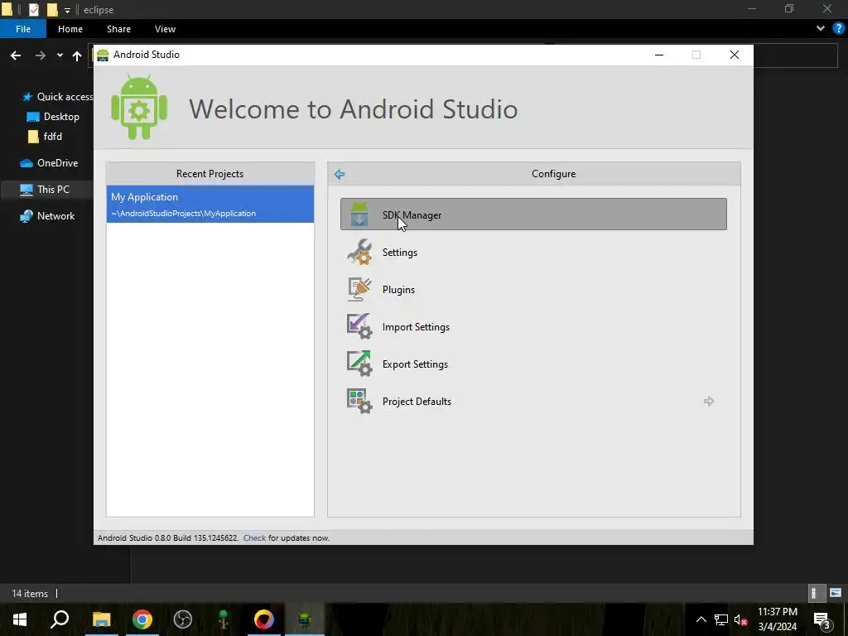Screen dimensions: 848x636
Task: Click muted volume tray icon
Action: [741, 619]
